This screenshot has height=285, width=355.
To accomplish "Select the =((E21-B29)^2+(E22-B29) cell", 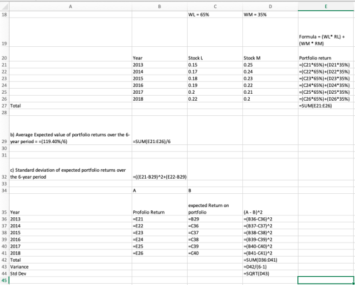I will click(160, 169).
